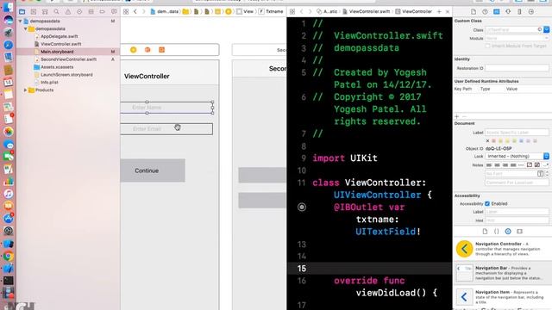This screenshot has height=310, width=552.
Task: Click View Controller yellow dock icon in scene
Action: [x=133, y=50]
